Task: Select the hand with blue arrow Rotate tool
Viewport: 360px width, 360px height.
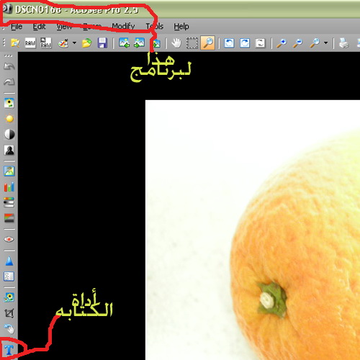Action: pyautogui.click(x=9, y=329)
